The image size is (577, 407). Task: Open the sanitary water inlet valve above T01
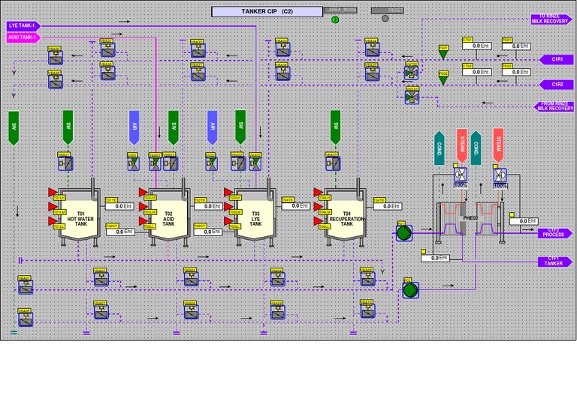pos(65,163)
